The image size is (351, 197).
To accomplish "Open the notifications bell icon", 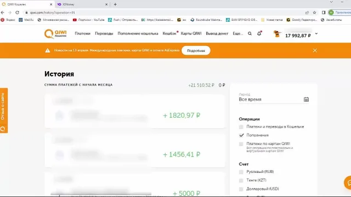I will 259,33.
